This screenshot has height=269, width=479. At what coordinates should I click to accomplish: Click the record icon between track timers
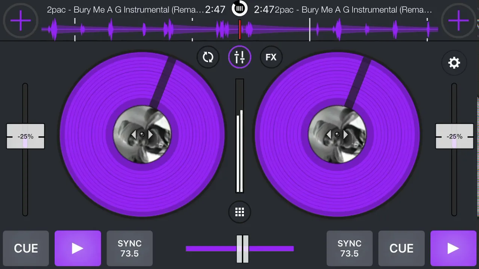pyautogui.click(x=239, y=8)
